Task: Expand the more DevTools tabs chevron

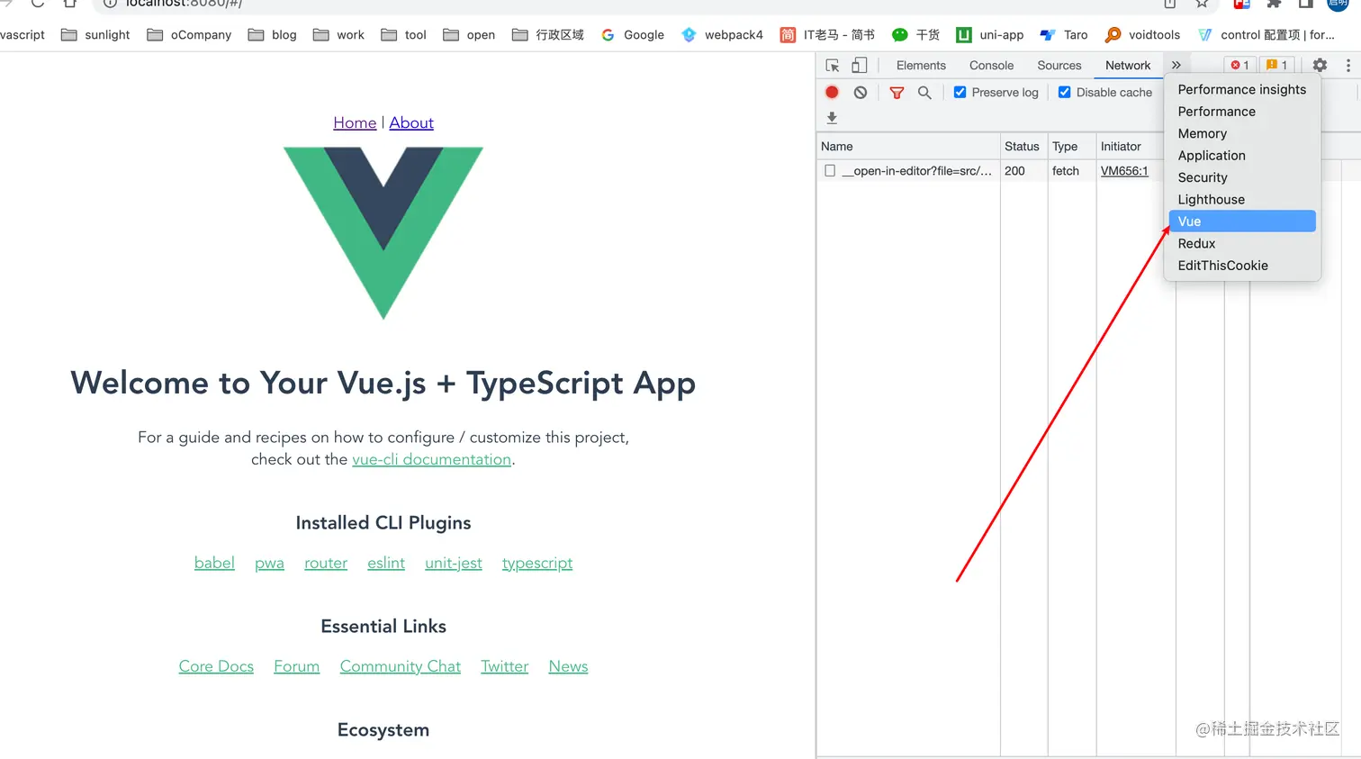Action: coord(1176,65)
